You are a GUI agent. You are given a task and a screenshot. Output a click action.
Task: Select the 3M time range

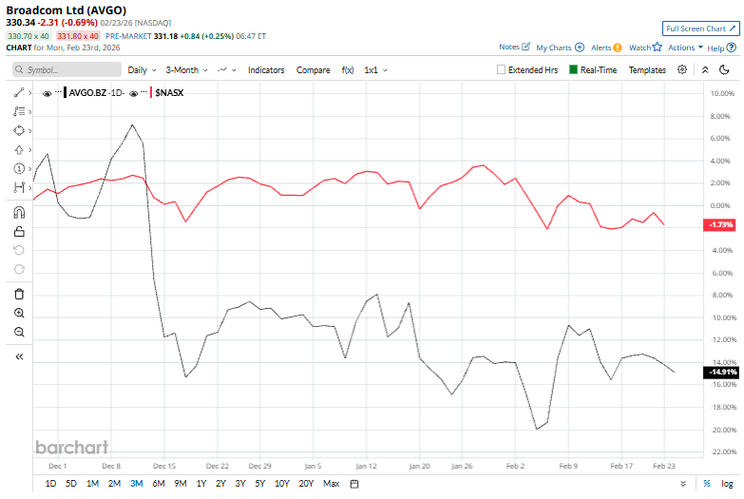[136, 484]
